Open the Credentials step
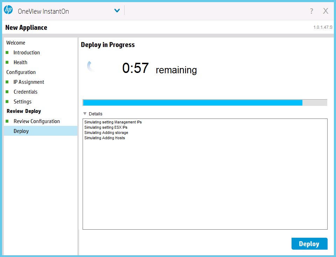This screenshot has width=336, height=257. pos(26,92)
